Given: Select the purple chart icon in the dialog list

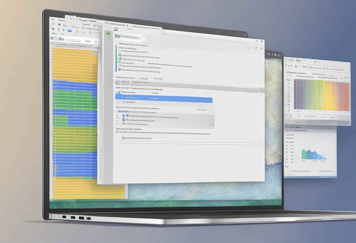Looking at the screenshot, I should (x=120, y=69).
